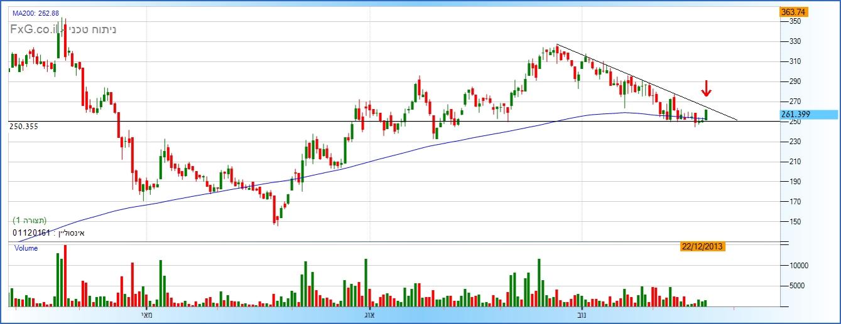Click the מאי month marker on time axis
Viewport: 841px width, 324px height.
146,315
